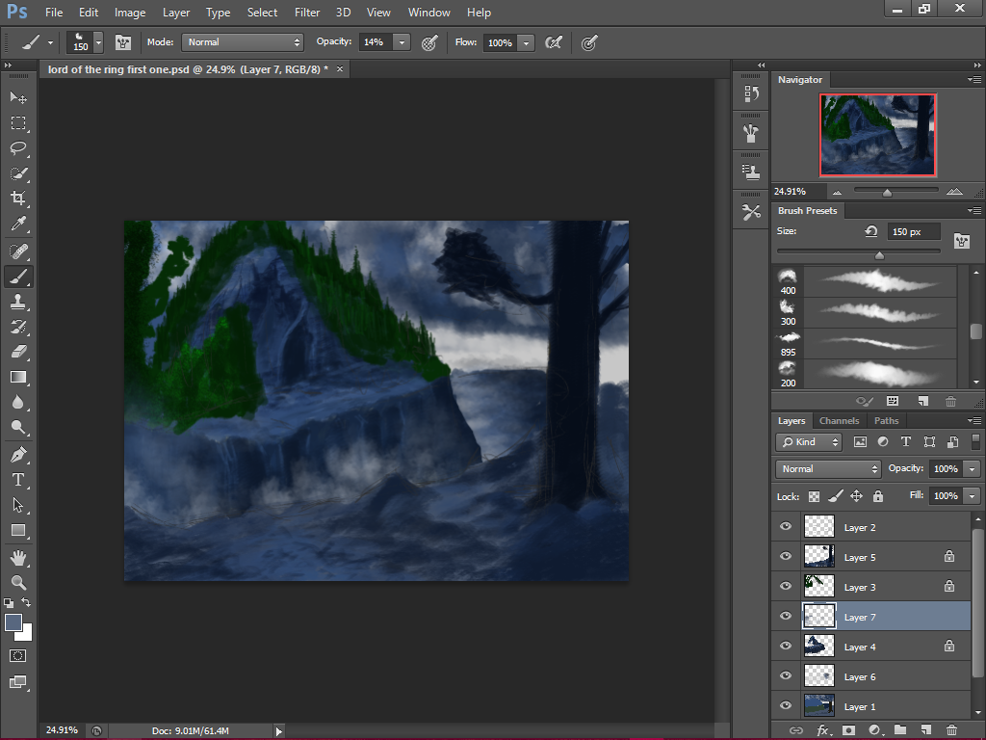This screenshot has width=986, height=740.
Task: Switch to the Paths tab
Action: click(886, 420)
